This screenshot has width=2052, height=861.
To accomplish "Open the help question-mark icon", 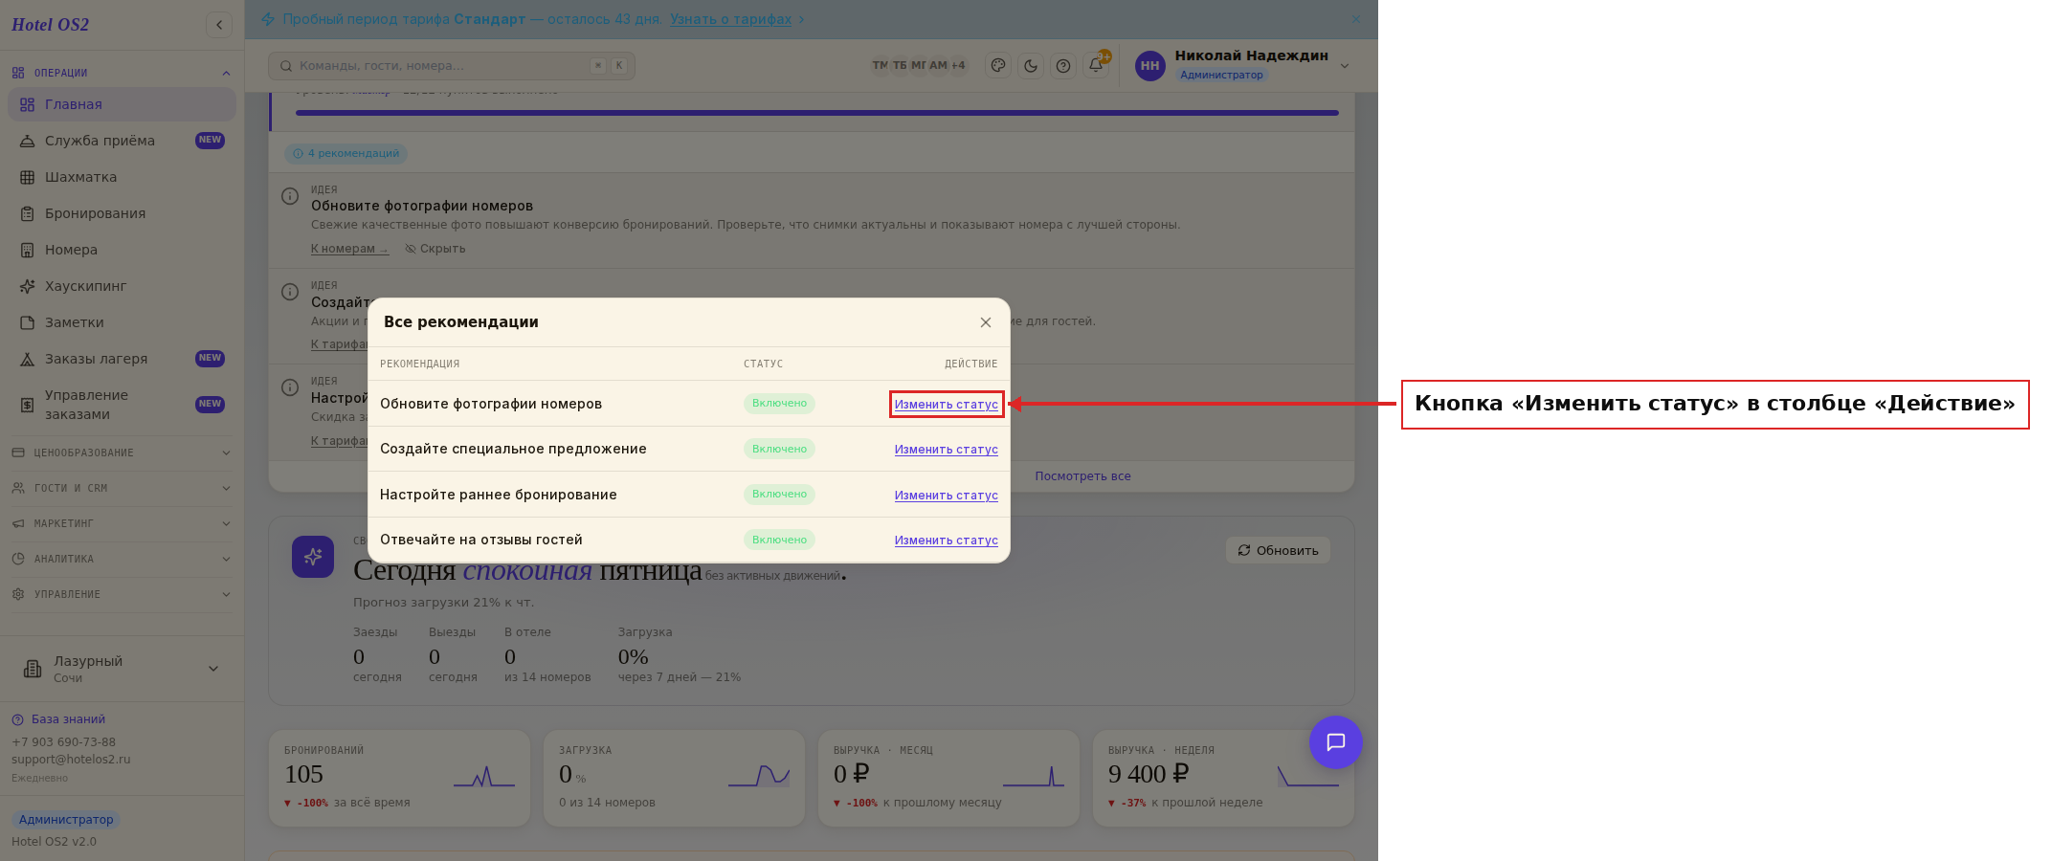I will (x=1063, y=65).
